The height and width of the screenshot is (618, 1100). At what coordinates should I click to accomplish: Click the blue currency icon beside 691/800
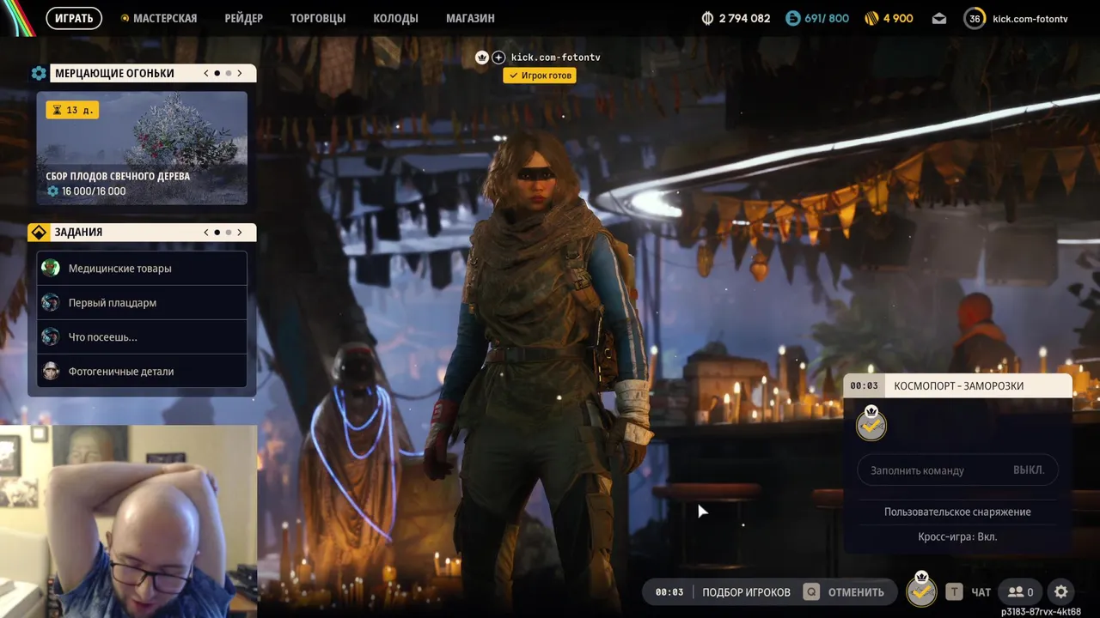(792, 18)
